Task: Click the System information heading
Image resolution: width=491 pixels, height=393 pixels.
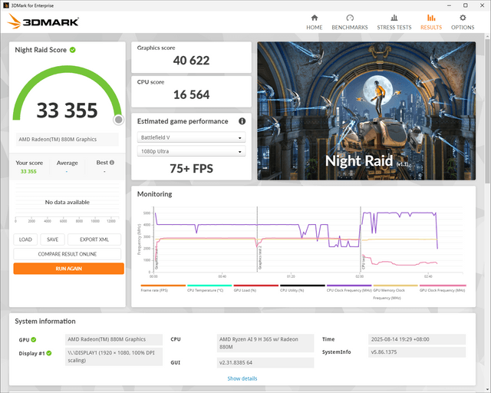Action: click(45, 322)
